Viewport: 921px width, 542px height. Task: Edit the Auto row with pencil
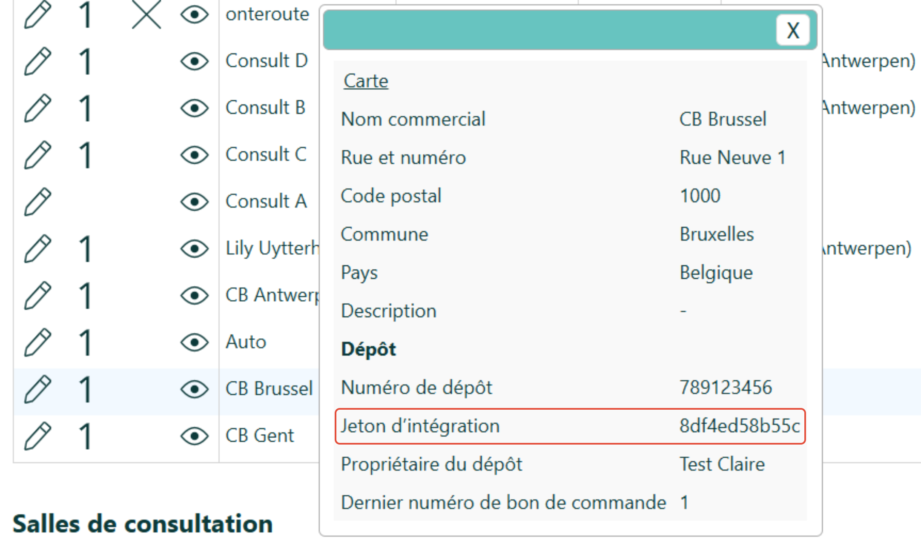(x=37, y=342)
